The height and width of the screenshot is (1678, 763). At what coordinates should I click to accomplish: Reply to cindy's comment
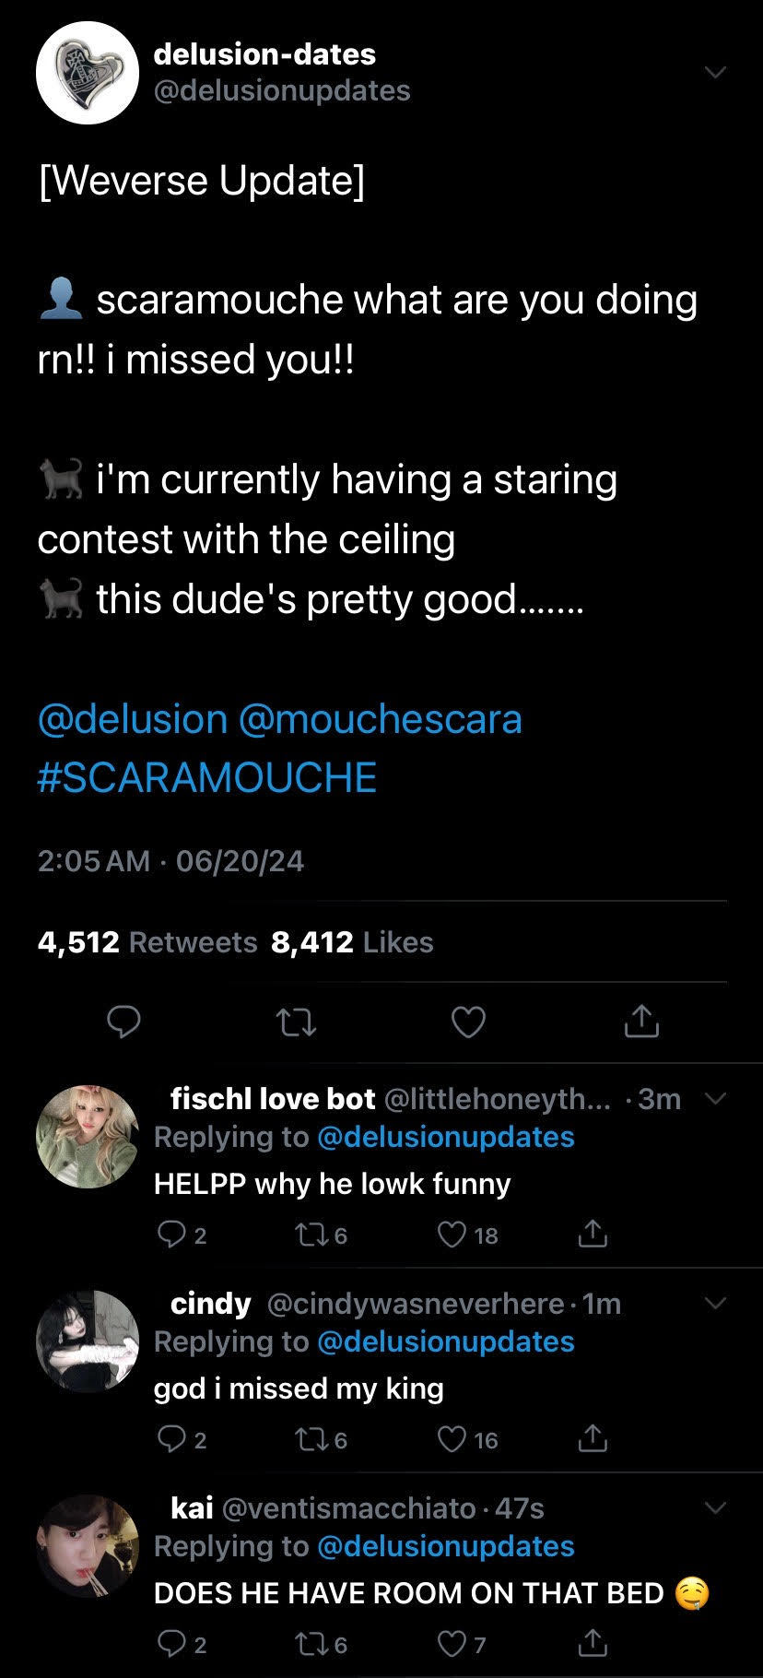pyautogui.click(x=170, y=1439)
